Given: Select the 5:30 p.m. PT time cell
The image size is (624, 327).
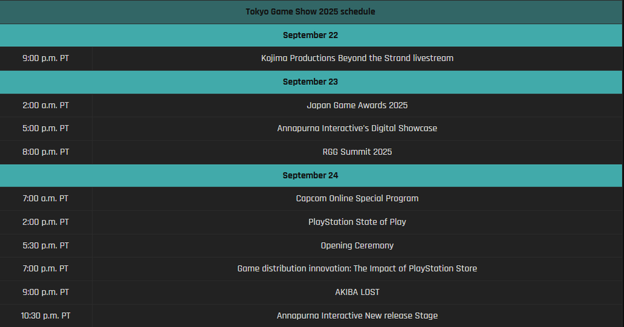Looking at the screenshot, I should 46,245.
